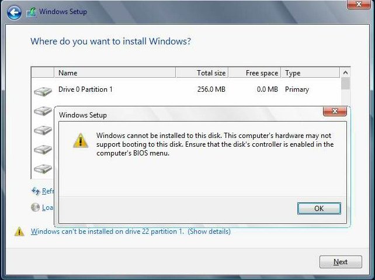Click the Load driver link
Viewport: 375px width, 280px height.
47,208
